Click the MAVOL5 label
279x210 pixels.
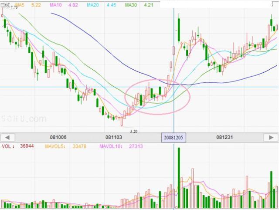(55, 146)
